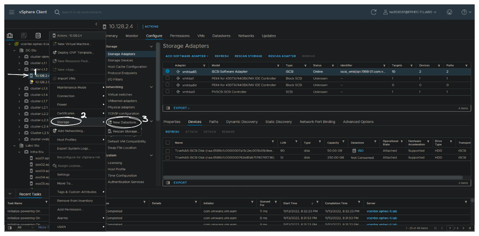Click Refresh above the adapters table
The image size is (479, 236).
point(221,56)
